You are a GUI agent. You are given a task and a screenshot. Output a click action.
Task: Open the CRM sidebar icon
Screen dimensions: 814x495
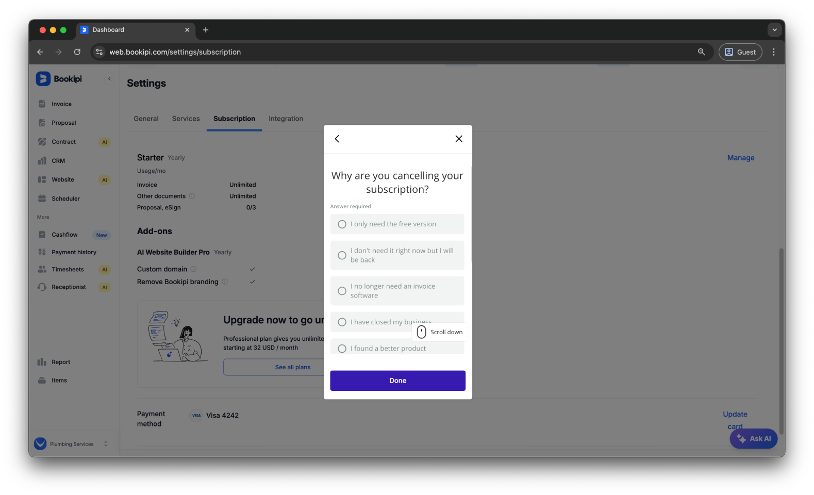click(x=42, y=161)
